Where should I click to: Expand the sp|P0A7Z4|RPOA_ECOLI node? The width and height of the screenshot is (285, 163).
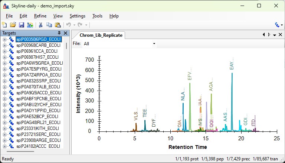[x=4, y=75]
